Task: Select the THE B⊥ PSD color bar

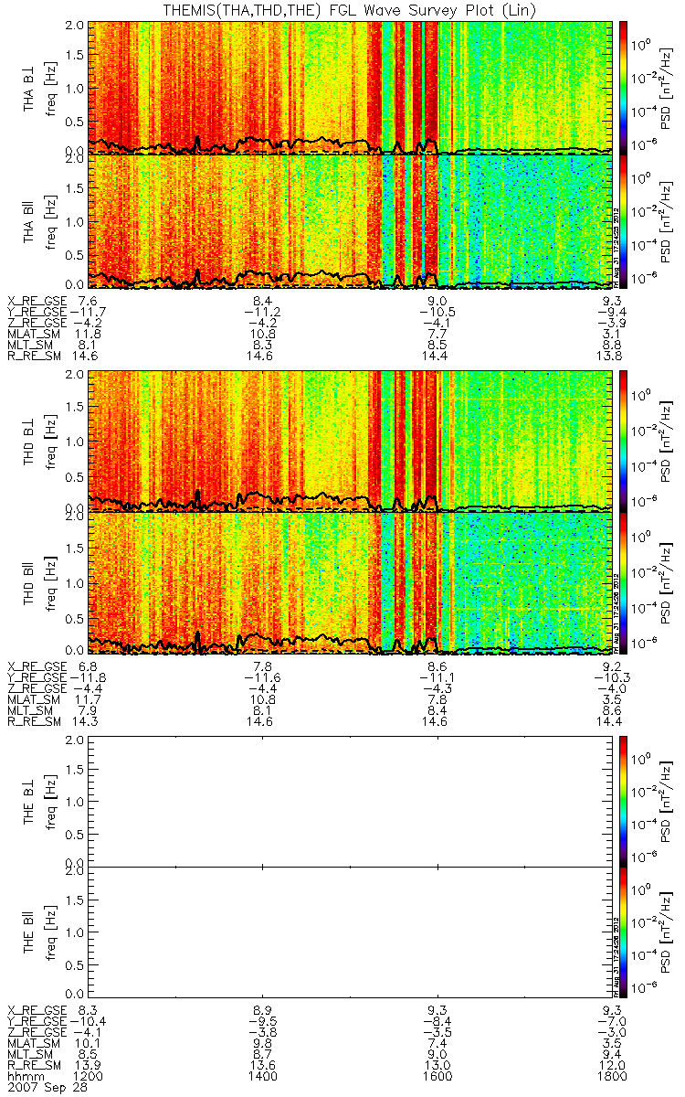Action: tap(625, 800)
